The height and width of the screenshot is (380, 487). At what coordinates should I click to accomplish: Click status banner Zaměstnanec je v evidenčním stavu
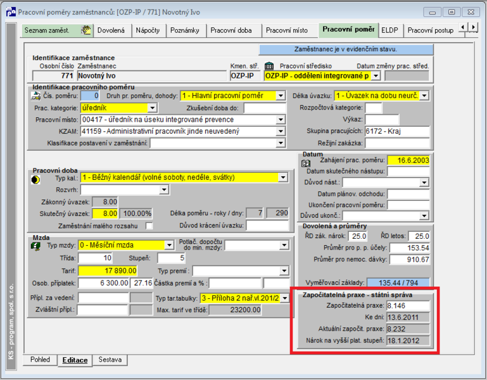346,49
